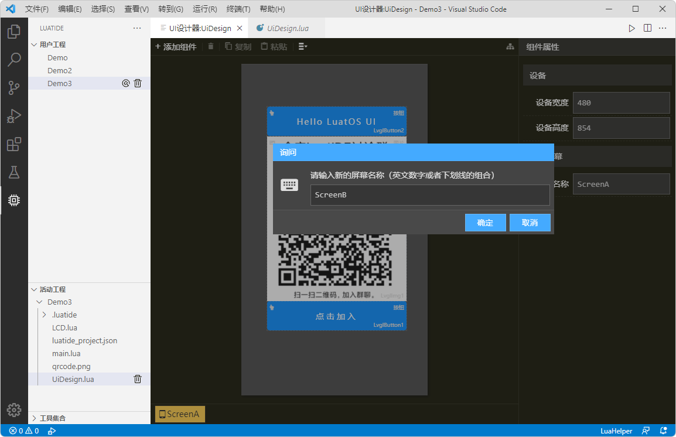Cancel the dialog with 取消
The image size is (676, 437).
pyautogui.click(x=530, y=223)
